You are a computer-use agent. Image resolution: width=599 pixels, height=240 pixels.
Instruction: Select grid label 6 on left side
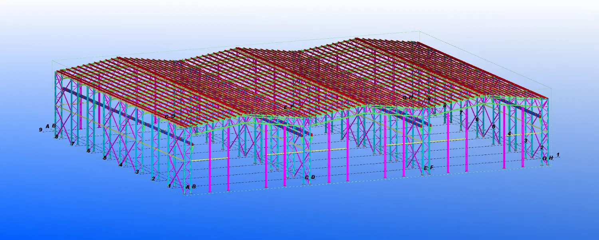point(89,151)
